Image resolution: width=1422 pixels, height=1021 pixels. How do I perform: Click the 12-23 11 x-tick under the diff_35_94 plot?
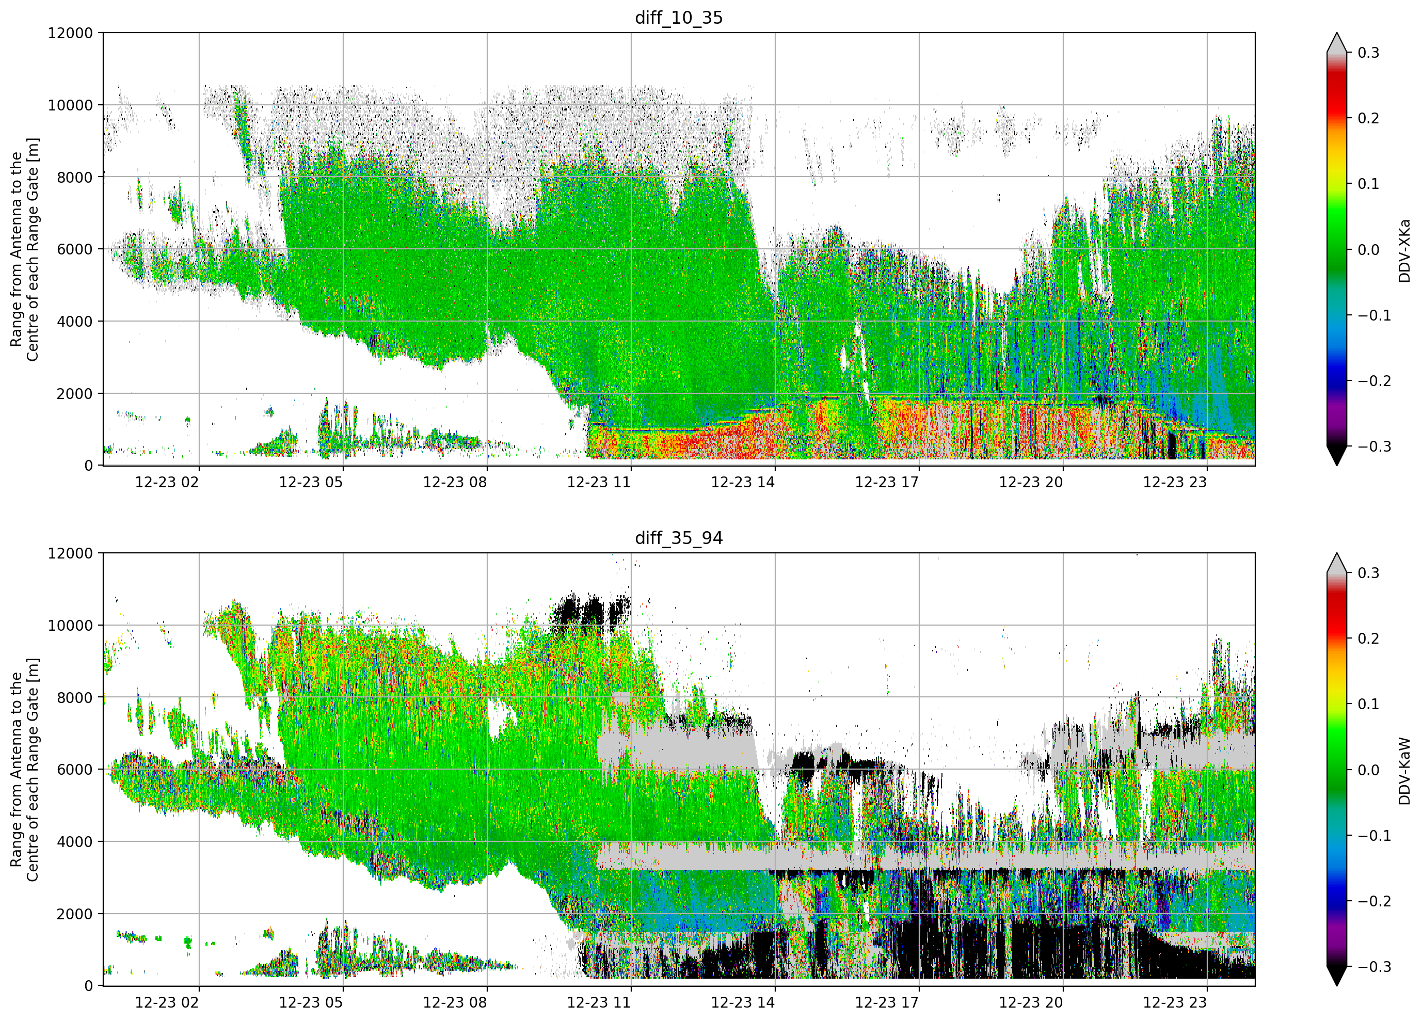click(x=599, y=1002)
